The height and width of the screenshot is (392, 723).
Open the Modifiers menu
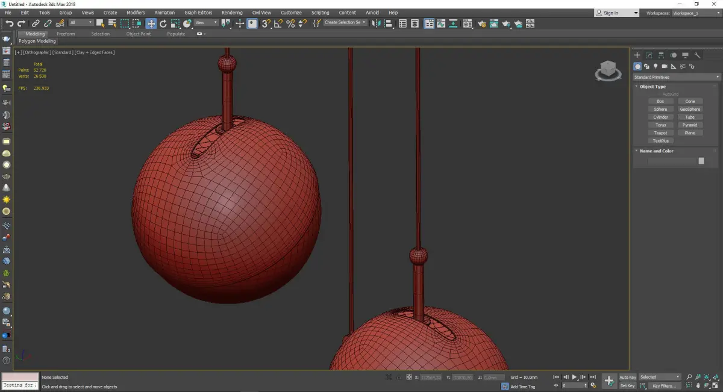(x=136, y=13)
